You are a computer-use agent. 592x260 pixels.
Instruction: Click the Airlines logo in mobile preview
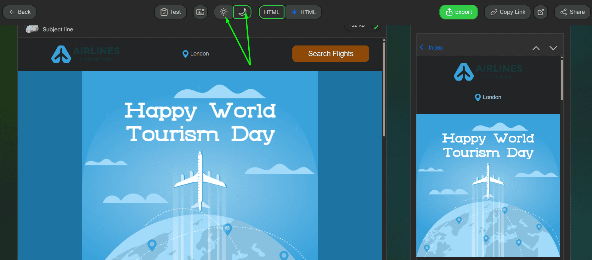coord(488,72)
